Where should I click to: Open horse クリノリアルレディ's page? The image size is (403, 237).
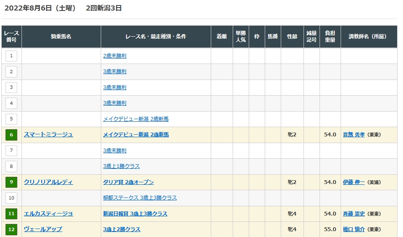point(48,182)
